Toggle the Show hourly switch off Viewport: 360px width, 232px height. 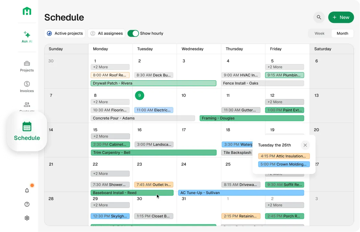133,33
